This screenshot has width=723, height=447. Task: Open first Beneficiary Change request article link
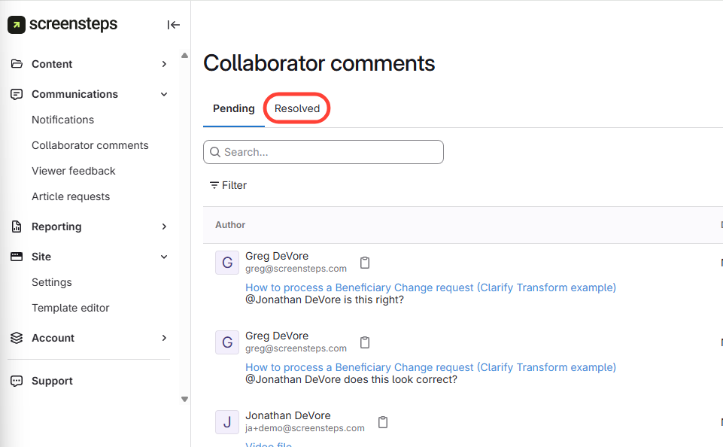[x=430, y=287]
